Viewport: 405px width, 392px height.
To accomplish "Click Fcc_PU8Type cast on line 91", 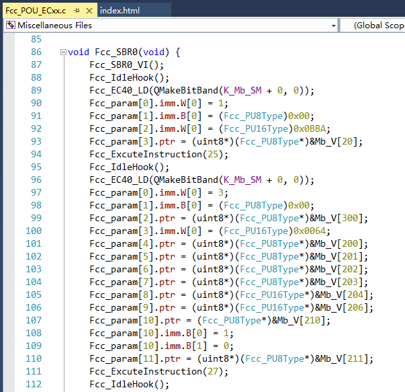I will pos(253,116).
